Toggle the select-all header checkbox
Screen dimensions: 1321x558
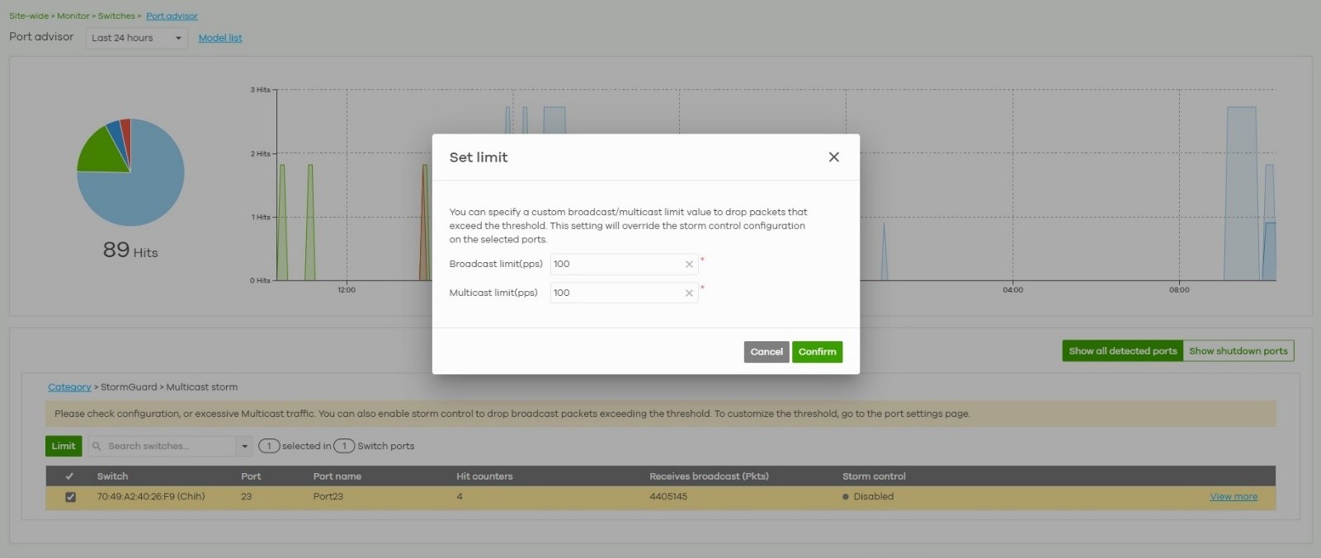click(x=69, y=476)
